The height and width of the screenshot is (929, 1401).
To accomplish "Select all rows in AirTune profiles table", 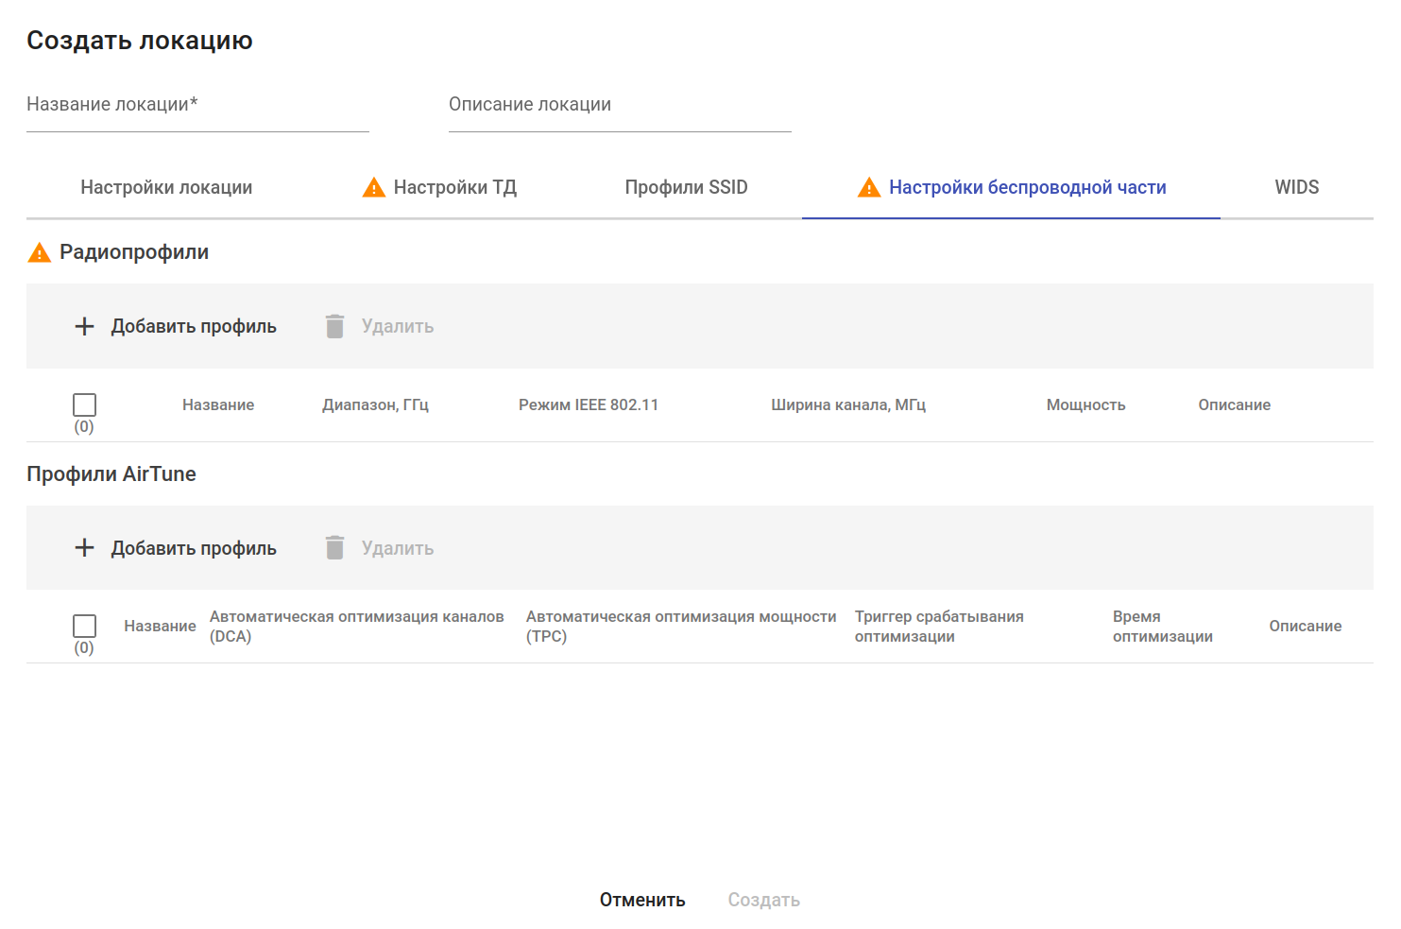I will pos(84,626).
